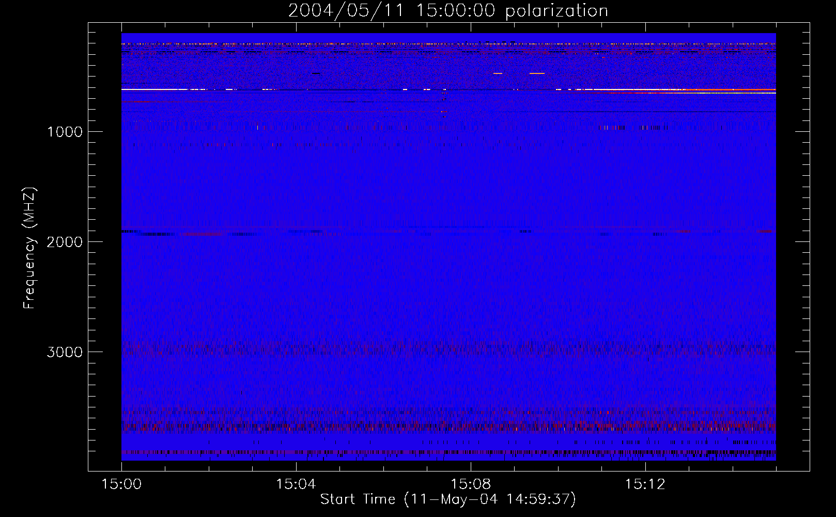The image size is (836, 517).
Task: Click the 2000 frequency tick label
Action: pyautogui.click(x=65, y=242)
